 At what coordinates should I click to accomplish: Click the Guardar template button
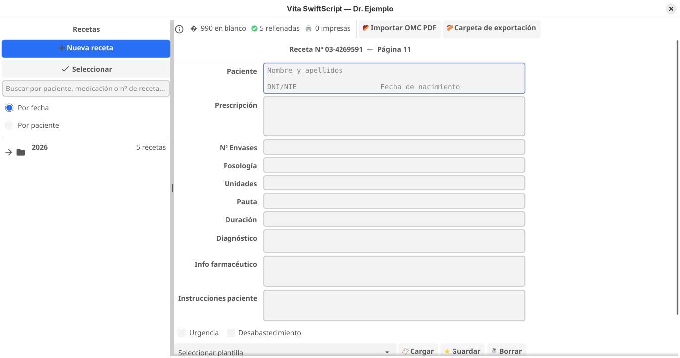coord(462,351)
